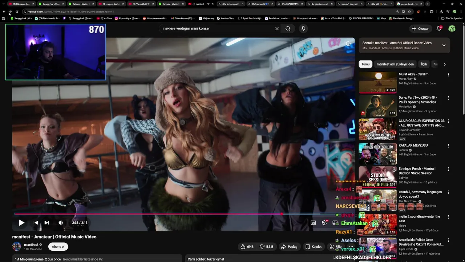This screenshot has height=262, width=465.
Task: Open Dune: Part Two Paul's Speech thumbnail
Action: (x=378, y=106)
